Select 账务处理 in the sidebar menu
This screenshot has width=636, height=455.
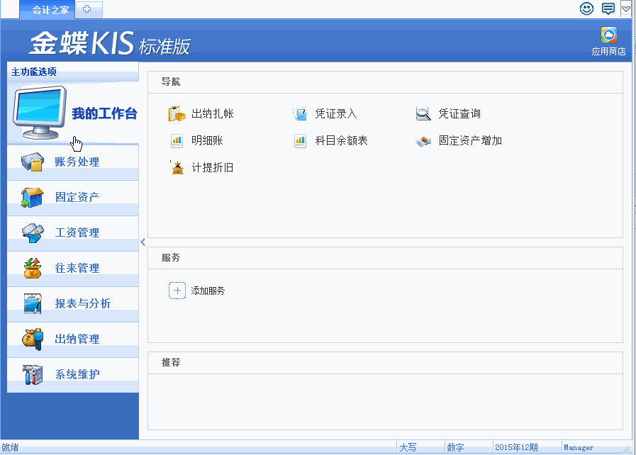point(77,162)
